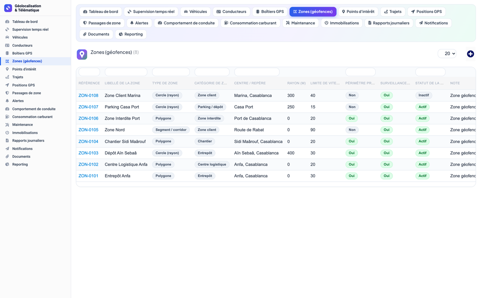The height and width of the screenshot is (298, 482).
Task: Open the Véhicules car icon tab
Action: [186, 12]
